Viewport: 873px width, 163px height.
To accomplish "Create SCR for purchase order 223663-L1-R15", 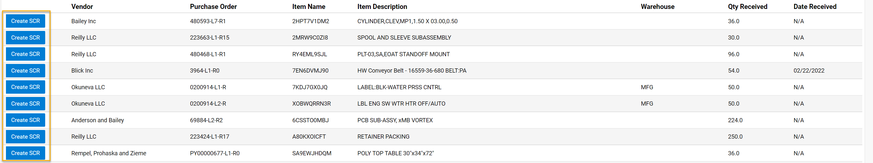I will (x=25, y=37).
